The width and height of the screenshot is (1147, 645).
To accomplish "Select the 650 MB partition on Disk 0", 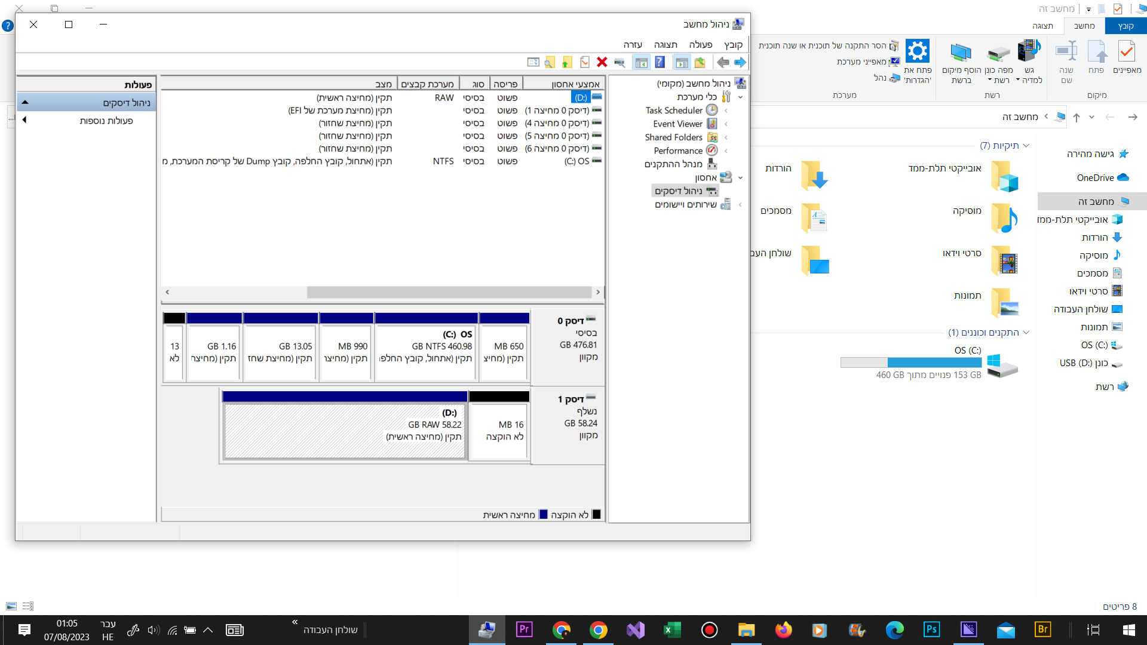I will coord(504,346).
